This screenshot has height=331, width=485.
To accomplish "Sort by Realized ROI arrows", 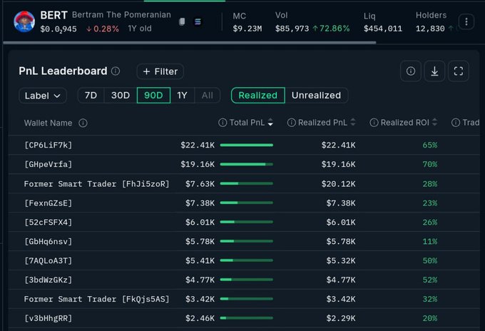I will (434, 122).
